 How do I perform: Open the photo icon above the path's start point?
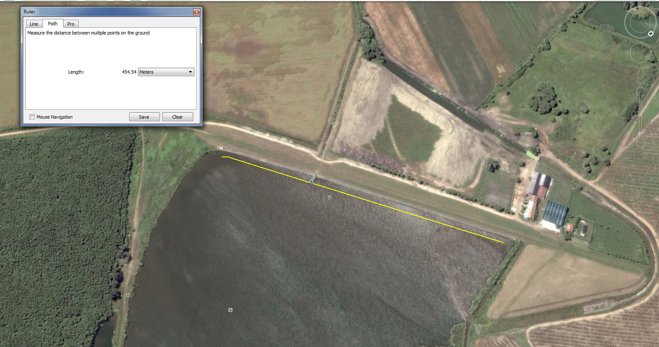(x=224, y=148)
